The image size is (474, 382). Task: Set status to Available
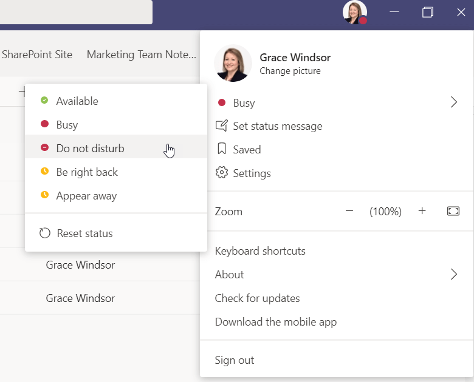(x=77, y=101)
